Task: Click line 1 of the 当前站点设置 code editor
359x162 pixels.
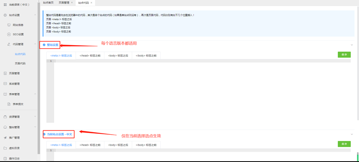Action: (203, 150)
